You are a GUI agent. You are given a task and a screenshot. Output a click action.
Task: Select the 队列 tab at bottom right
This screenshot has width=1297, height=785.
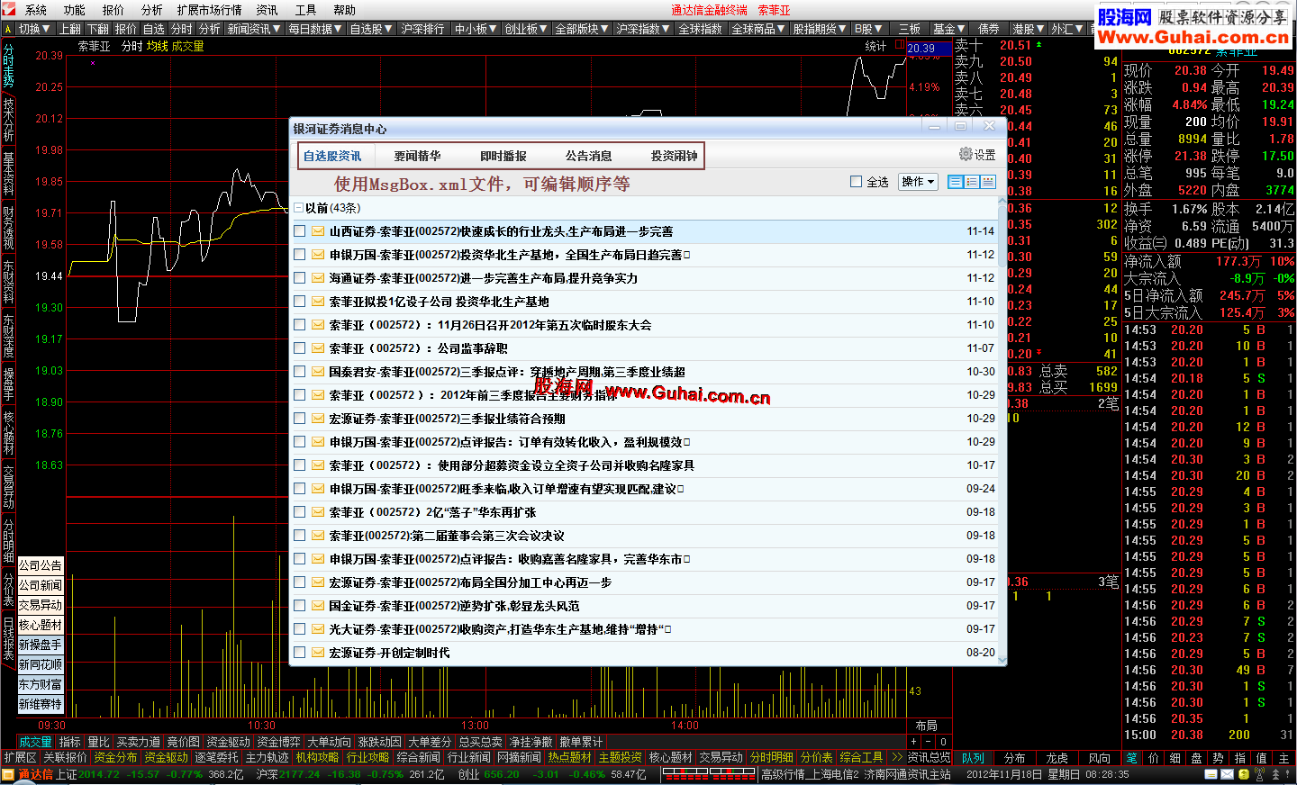pos(974,758)
